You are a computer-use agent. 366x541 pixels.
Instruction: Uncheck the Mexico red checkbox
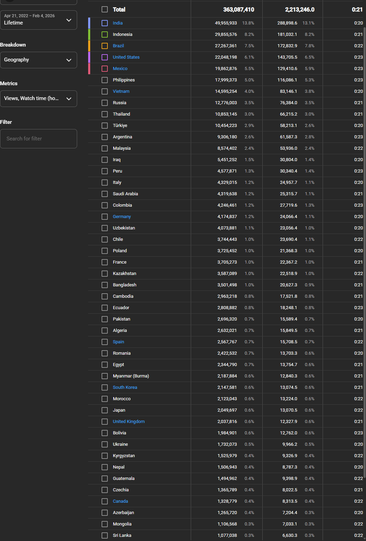point(105,69)
